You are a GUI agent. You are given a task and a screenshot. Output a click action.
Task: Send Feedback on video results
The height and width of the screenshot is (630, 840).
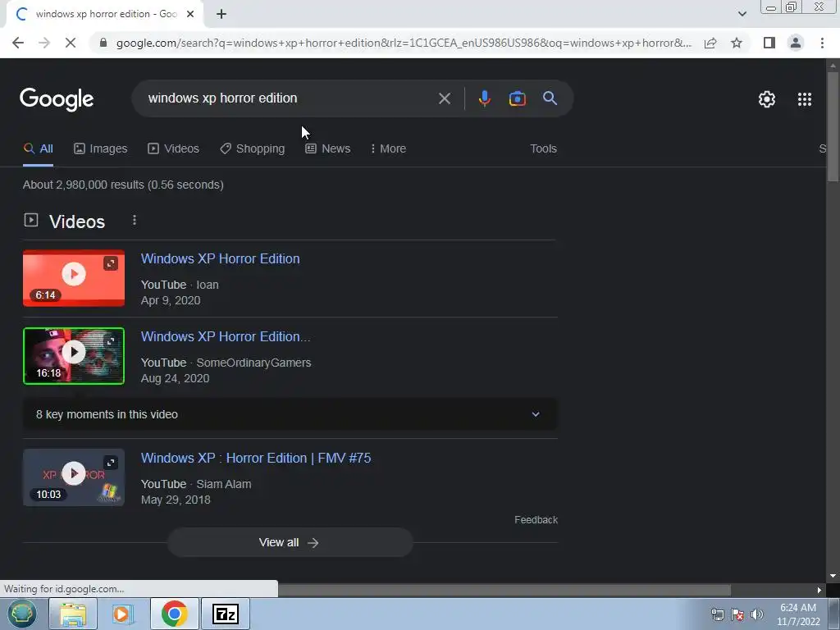pos(536,519)
